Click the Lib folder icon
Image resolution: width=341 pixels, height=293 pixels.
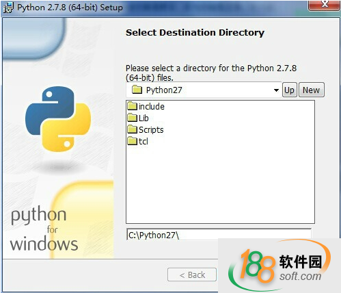click(x=132, y=118)
